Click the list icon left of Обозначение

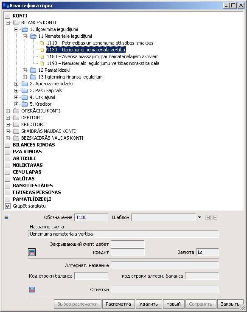(6, 217)
